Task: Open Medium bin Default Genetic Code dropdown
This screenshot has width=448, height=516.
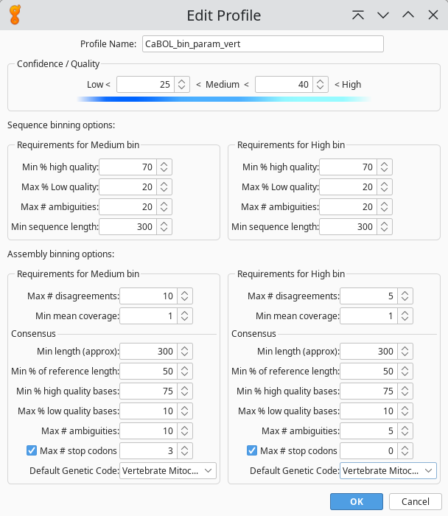Action: (x=168, y=470)
